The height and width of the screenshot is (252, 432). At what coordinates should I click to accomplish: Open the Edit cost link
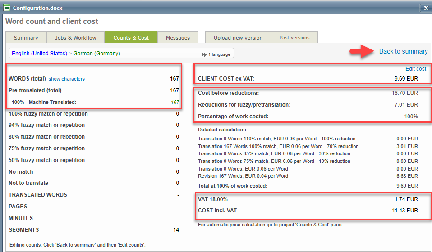pos(416,69)
